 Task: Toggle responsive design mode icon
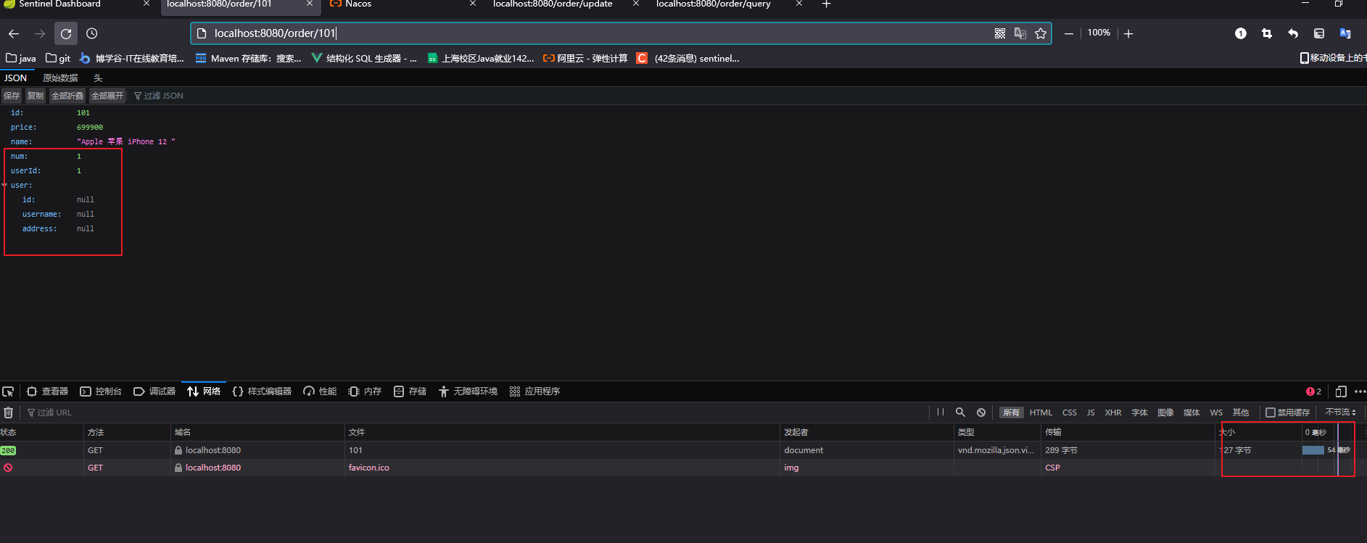point(1341,391)
